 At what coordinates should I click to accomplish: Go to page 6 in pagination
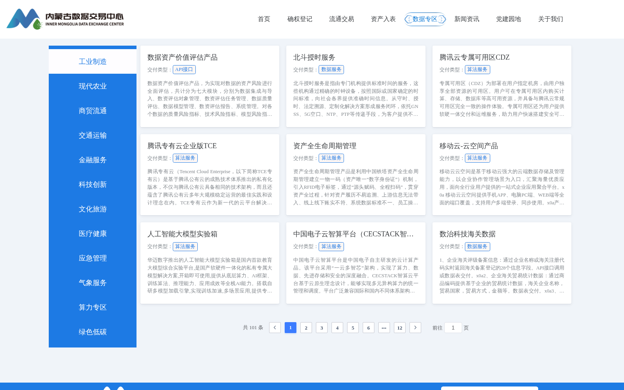[x=369, y=328]
